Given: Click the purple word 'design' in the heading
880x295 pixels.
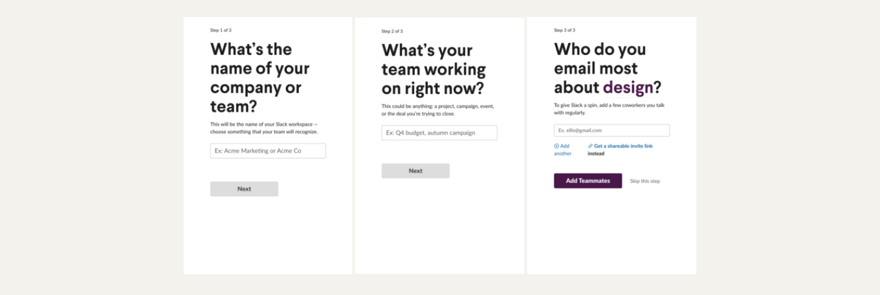Looking at the screenshot, I should click(x=628, y=87).
